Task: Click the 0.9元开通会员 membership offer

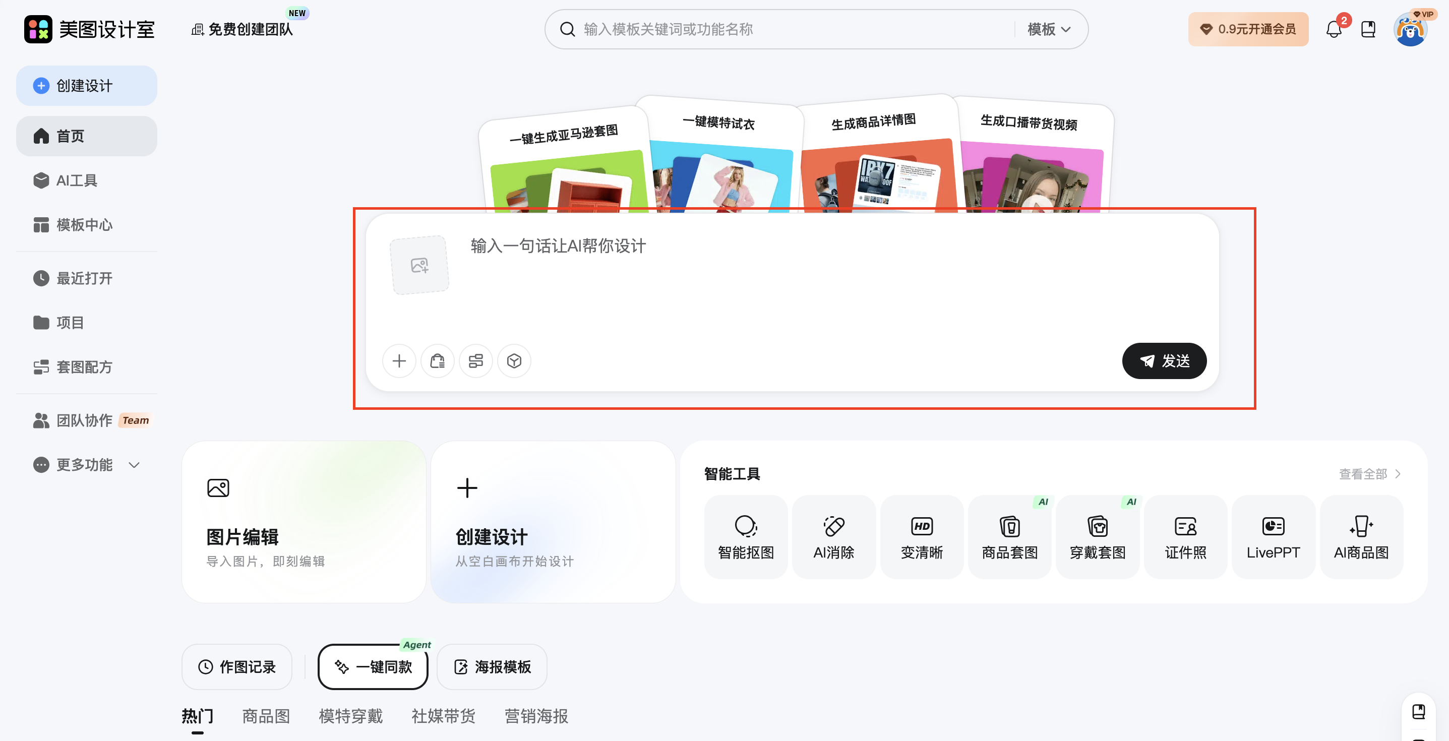Action: 1248,29
